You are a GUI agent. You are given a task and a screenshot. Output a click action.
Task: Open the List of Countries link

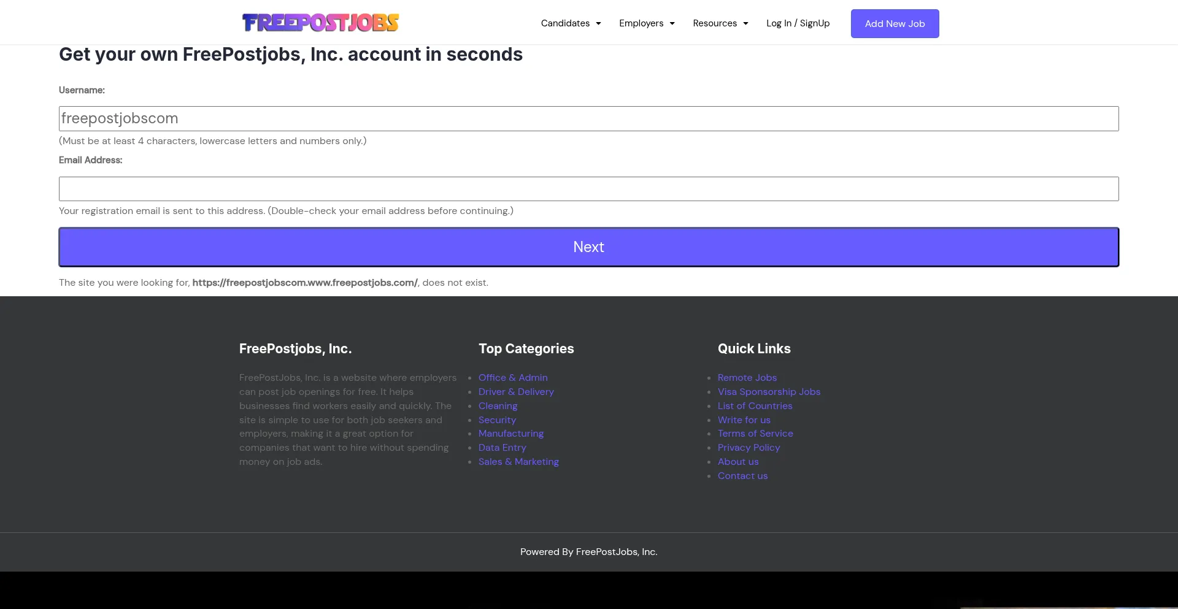click(x=755, y=406)
